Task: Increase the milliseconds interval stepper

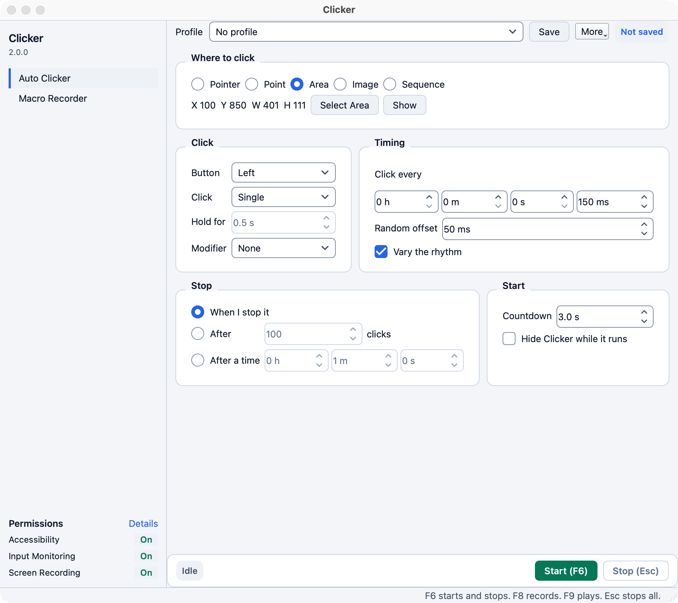Action: [644, 197]
